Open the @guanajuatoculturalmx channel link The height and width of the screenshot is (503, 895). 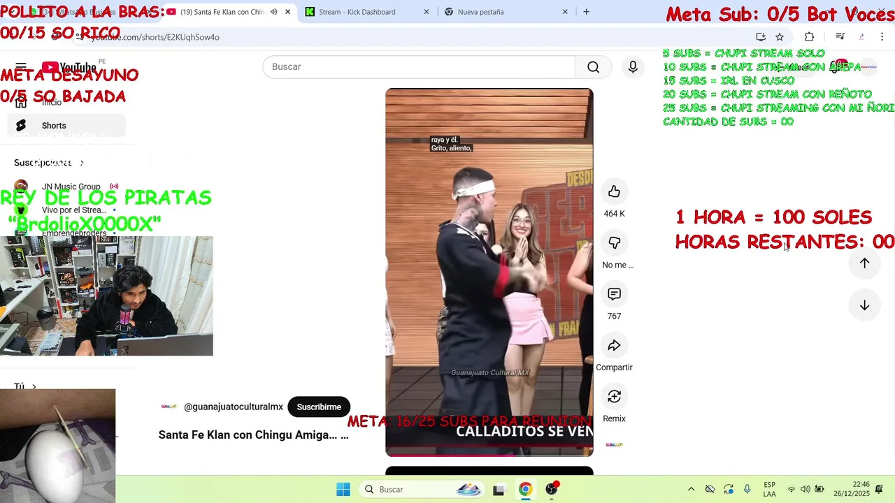[x=234, y=407]
